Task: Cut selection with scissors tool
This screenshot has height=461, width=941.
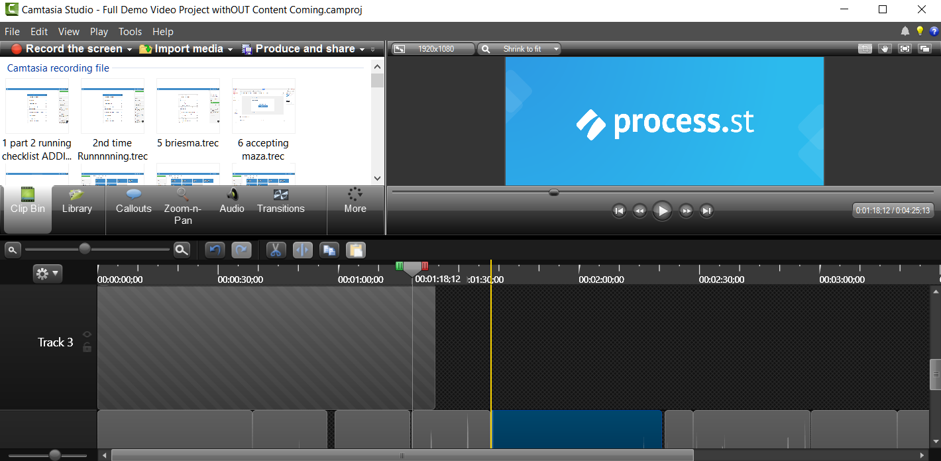Action: pos(276,250)
